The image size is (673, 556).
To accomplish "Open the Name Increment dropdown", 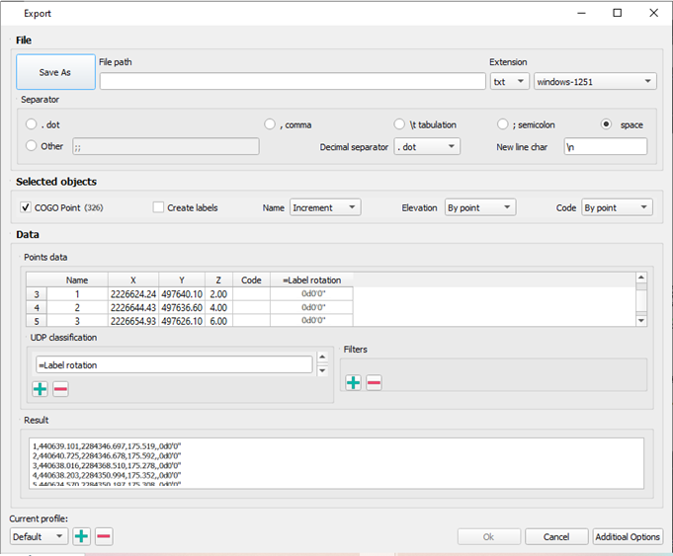I will (x=325, y=207).
